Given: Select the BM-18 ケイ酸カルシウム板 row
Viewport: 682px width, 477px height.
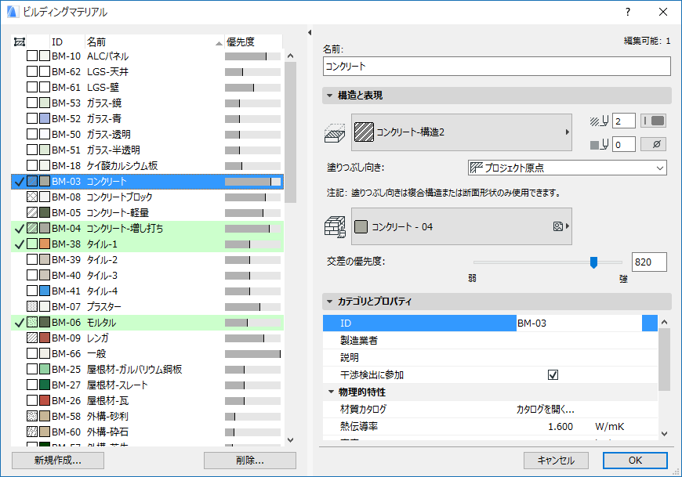Looking at the screenshot, I should pos(147,165).
